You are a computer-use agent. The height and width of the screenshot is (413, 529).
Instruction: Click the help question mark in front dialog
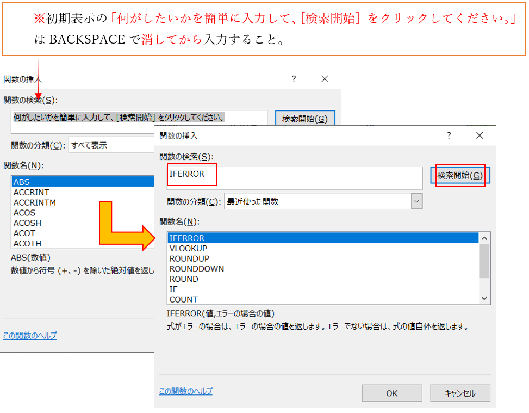449,136
